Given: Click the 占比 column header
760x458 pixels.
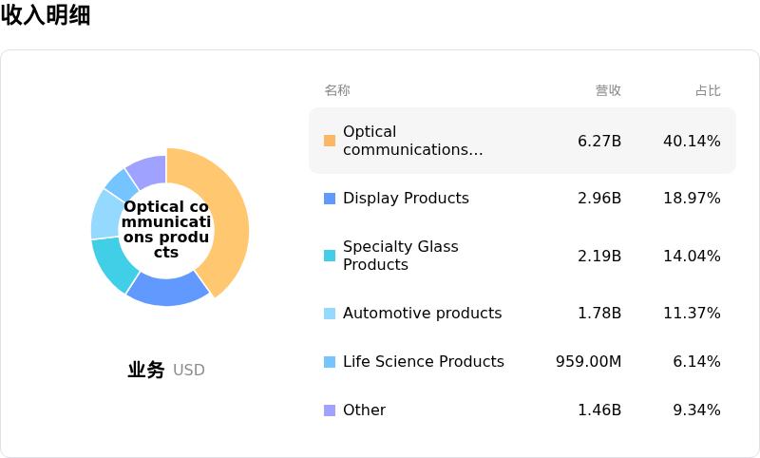Looking at the screenshot, I should [708, 90].
